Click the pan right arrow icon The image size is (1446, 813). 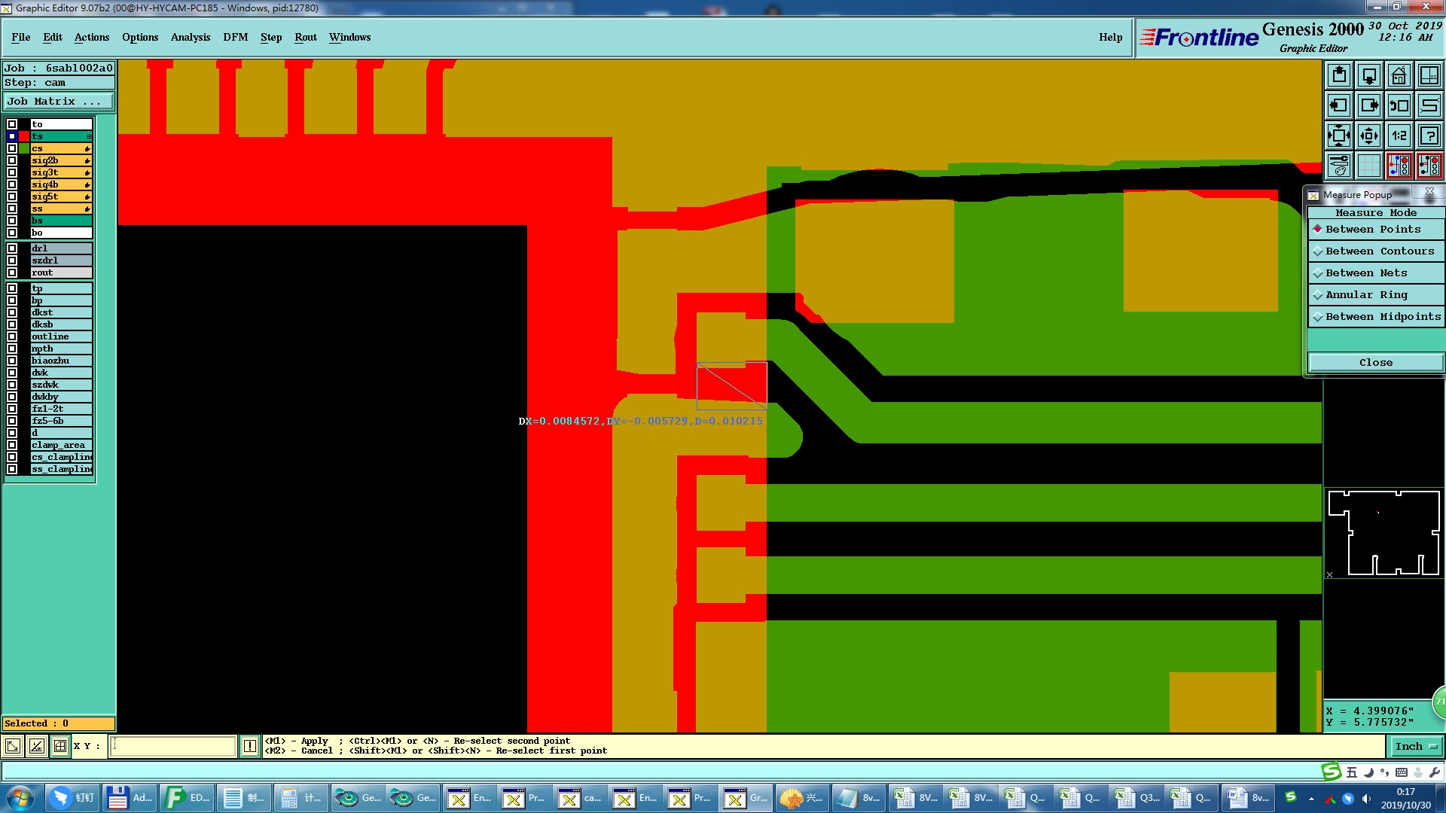[1369, 105]
